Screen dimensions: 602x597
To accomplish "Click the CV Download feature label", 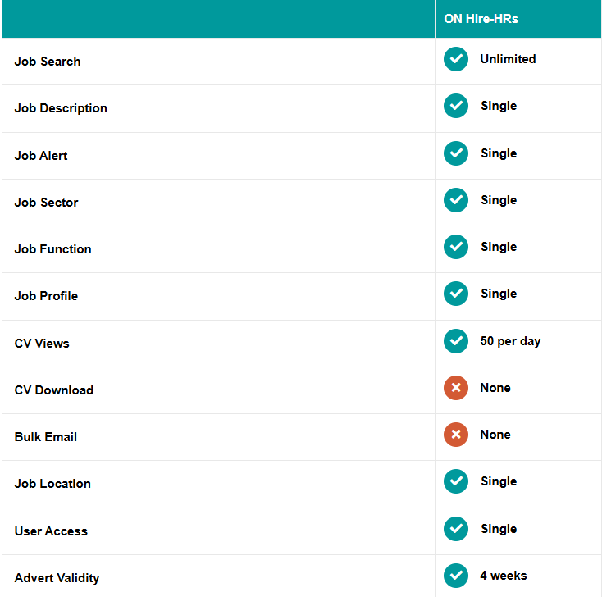I will tap(54, 390).
